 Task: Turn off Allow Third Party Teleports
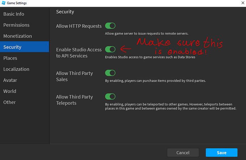coord(110,96)
